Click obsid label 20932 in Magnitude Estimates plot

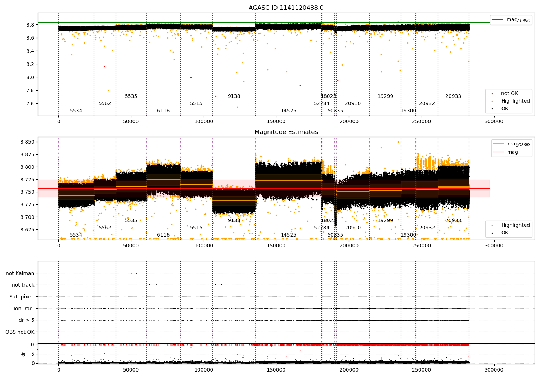coord(427,228)
